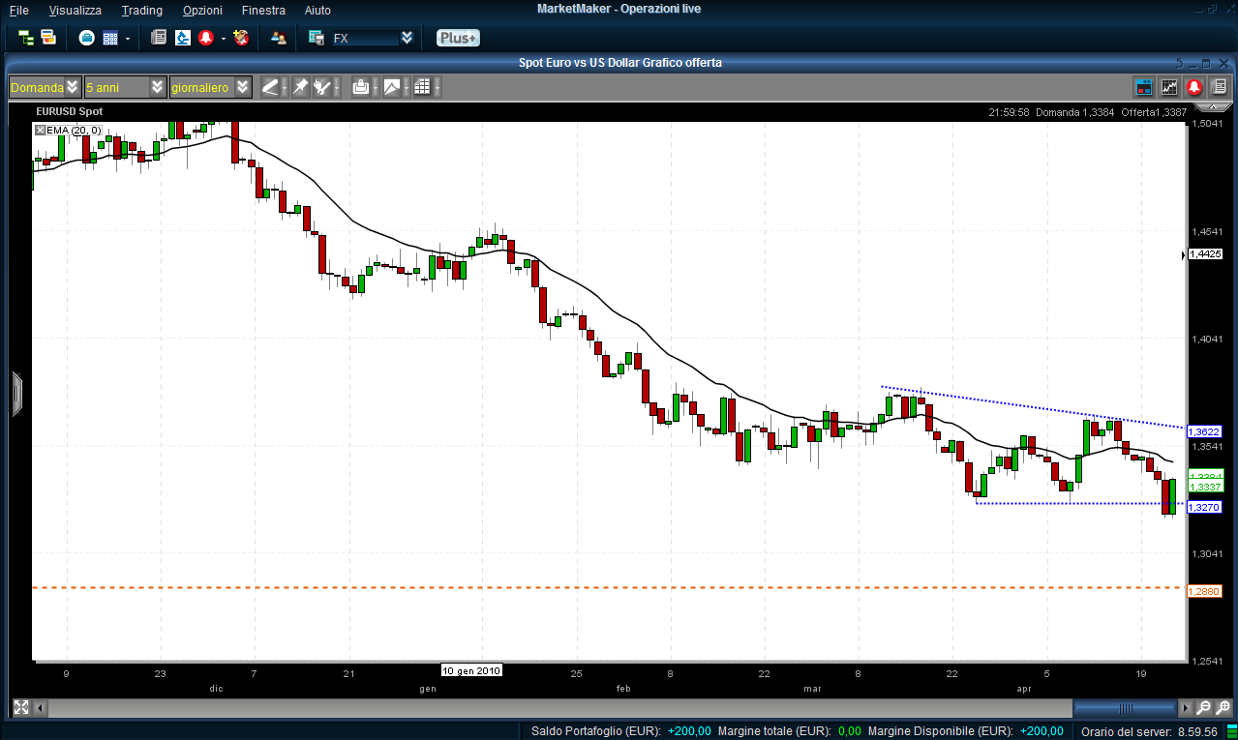Click the zoom out magnifier icon
Screen dimensions: 1238x740
coord(1203,707)
